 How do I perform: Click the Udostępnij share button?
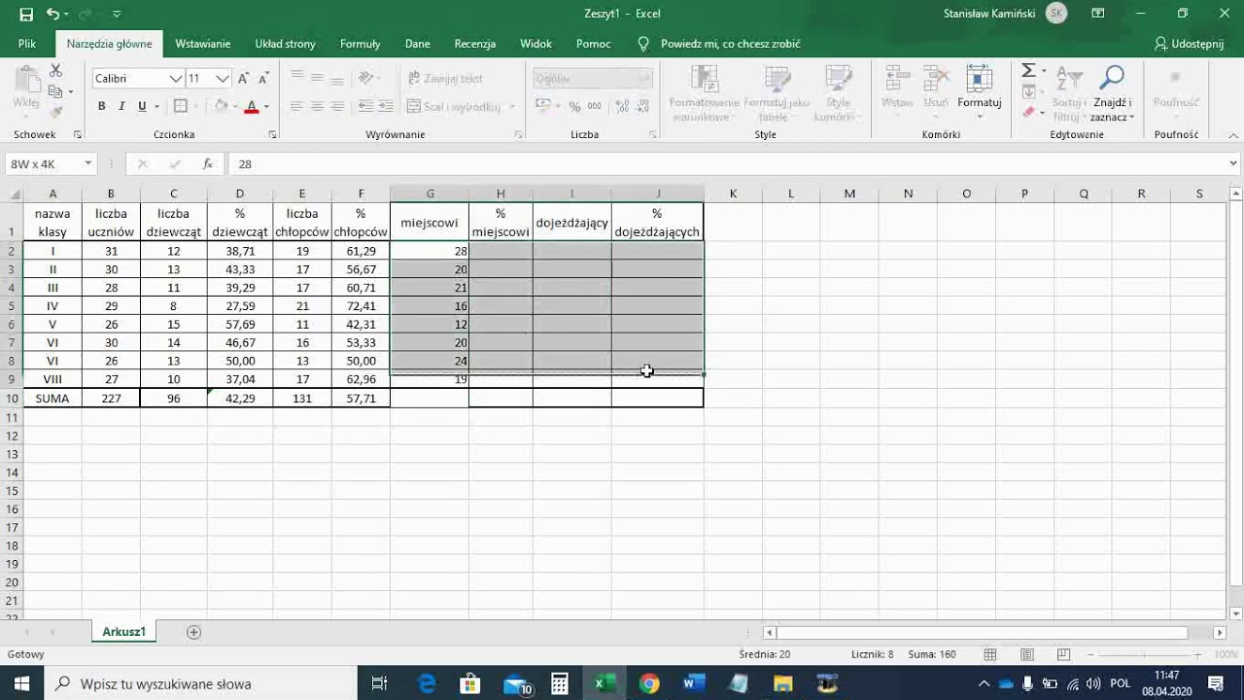[x=1189, y=44]
